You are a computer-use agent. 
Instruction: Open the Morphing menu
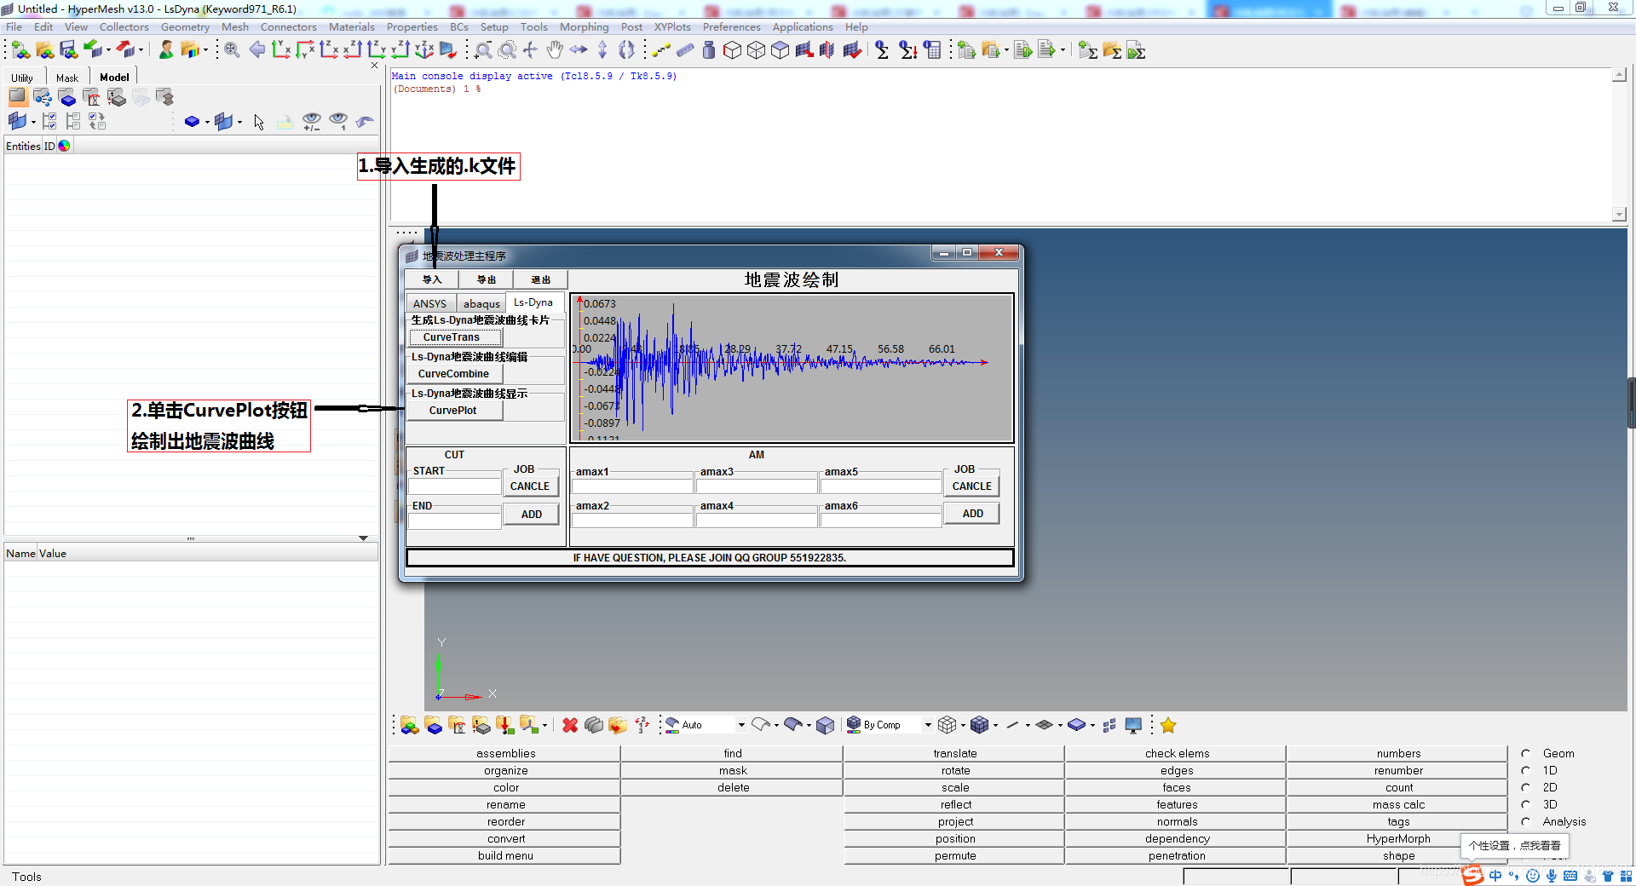584,27
